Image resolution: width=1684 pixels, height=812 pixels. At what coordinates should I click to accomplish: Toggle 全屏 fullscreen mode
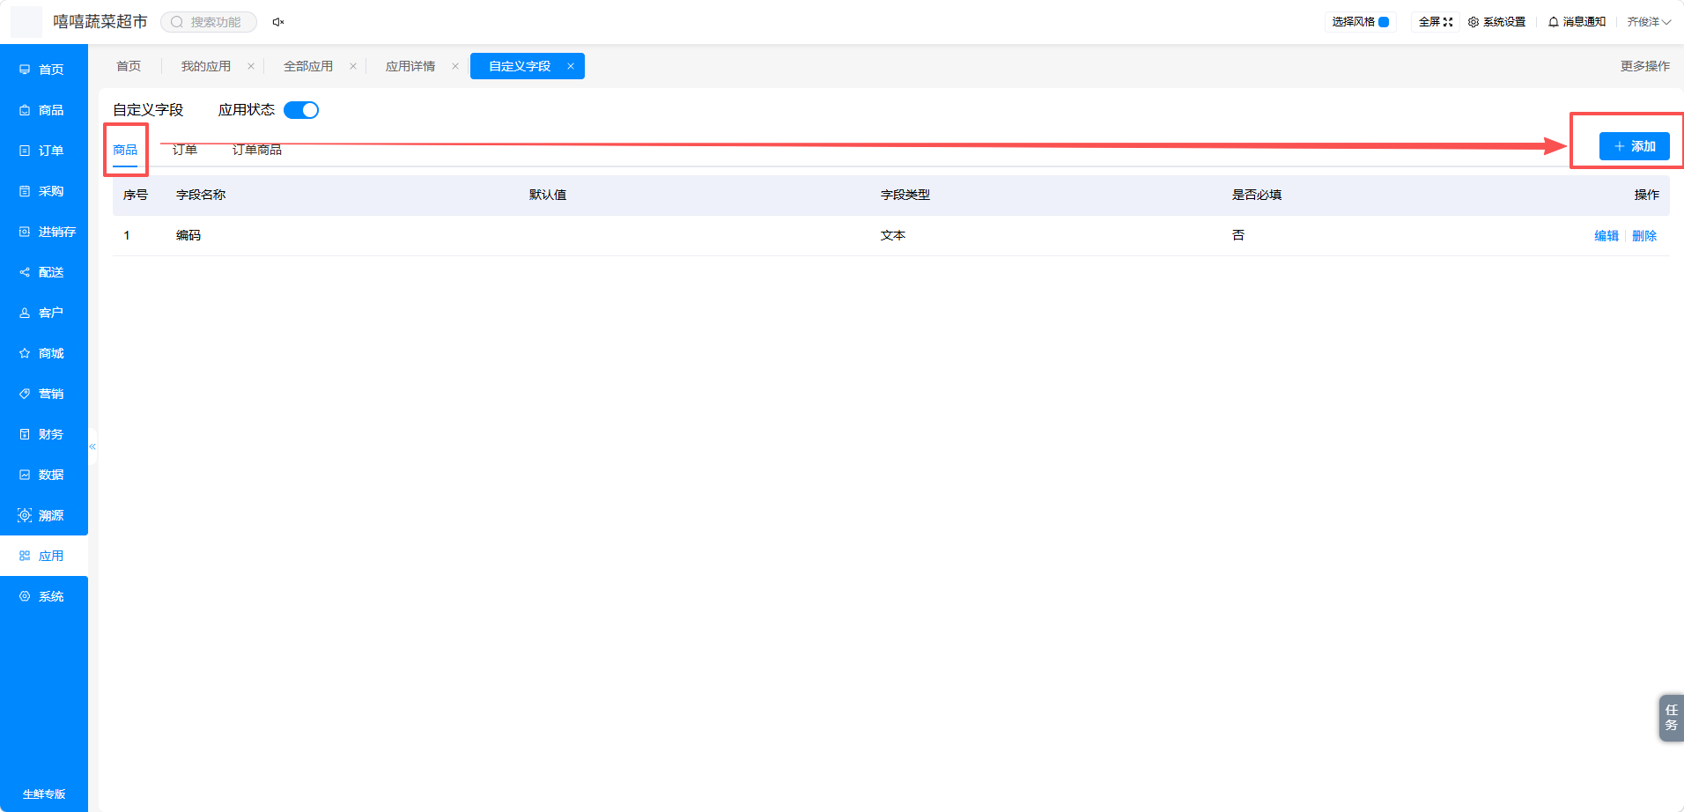coord(1436,22)
